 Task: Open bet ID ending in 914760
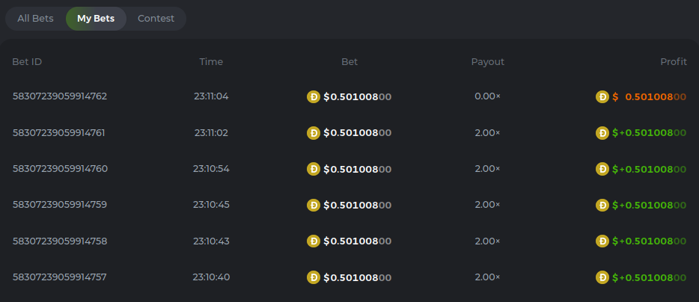(x=60, y=169)
